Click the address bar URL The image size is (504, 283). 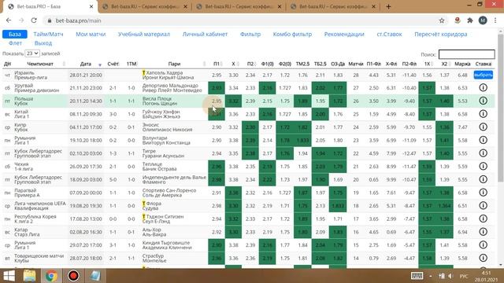pyautogui.click(x=79, y=20)
